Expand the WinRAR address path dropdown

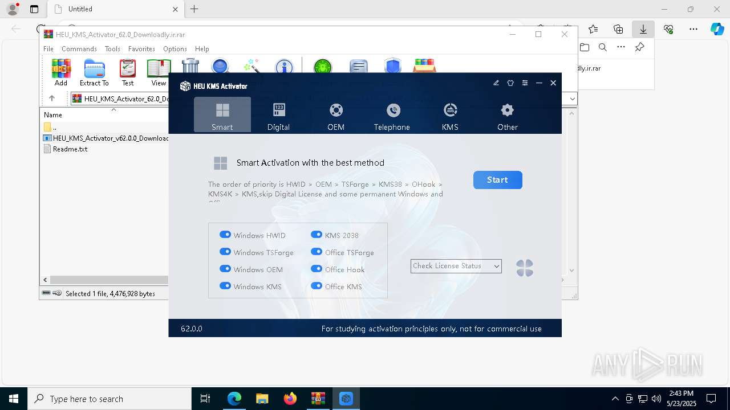coord(573,99)
